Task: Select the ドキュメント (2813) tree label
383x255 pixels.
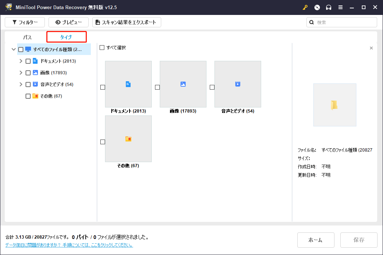Action: tap(58, 61)
